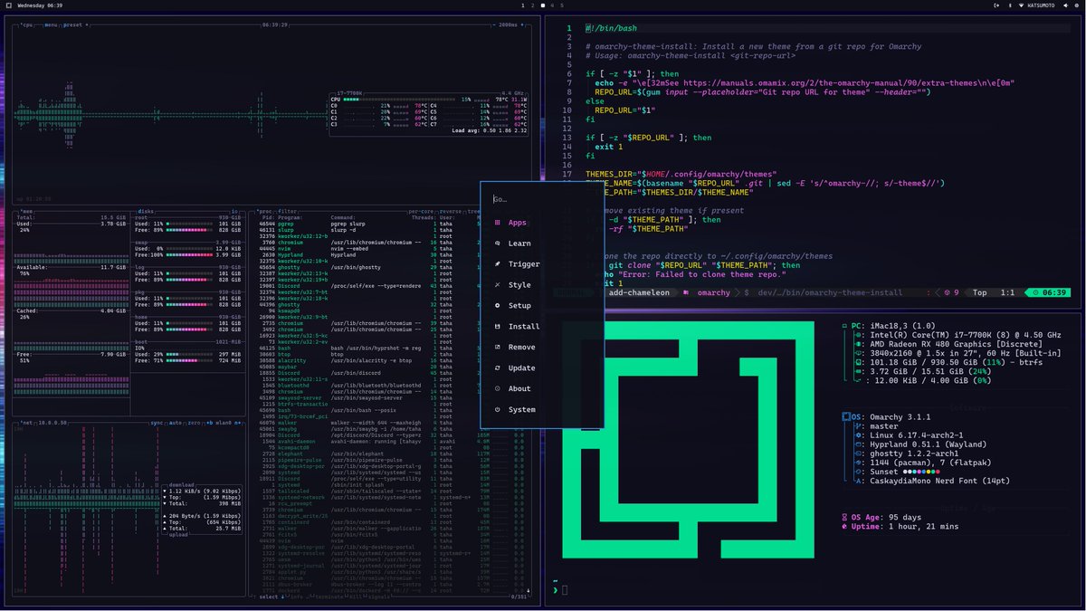Select the Learn icon in launcher menu

click(x=498, y=243)
